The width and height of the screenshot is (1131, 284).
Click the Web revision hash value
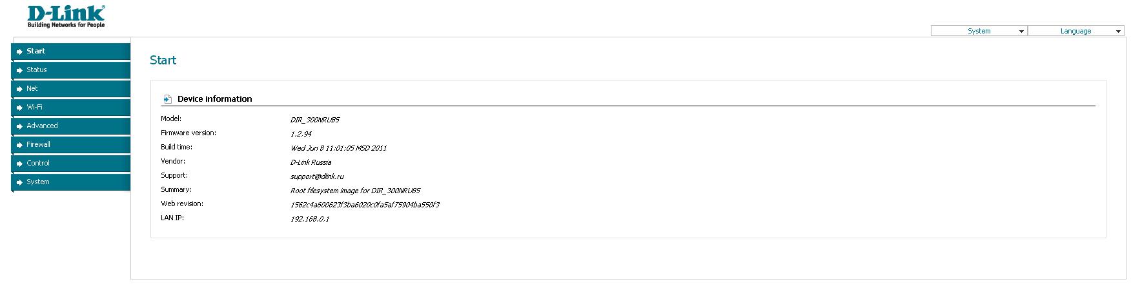365,205
